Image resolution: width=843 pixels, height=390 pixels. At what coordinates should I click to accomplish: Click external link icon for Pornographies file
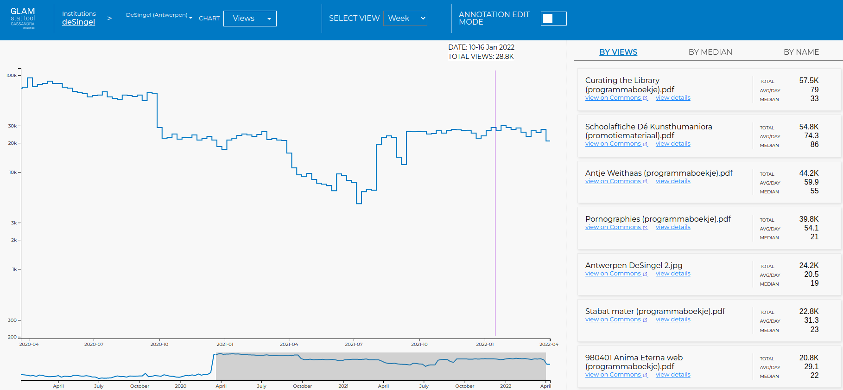pos(645,227)
